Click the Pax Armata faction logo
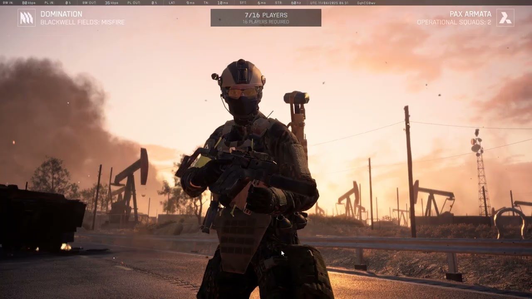Screen dimensions: 532x299 coord(505,18)
